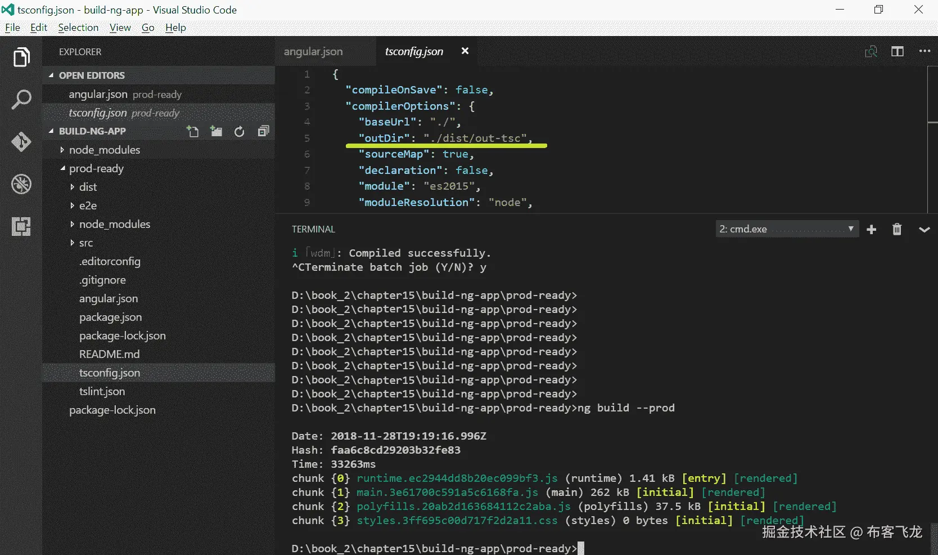Click the "outDir" key in editor
Viewport: 938px width, 555px height.
coord(385,138)
